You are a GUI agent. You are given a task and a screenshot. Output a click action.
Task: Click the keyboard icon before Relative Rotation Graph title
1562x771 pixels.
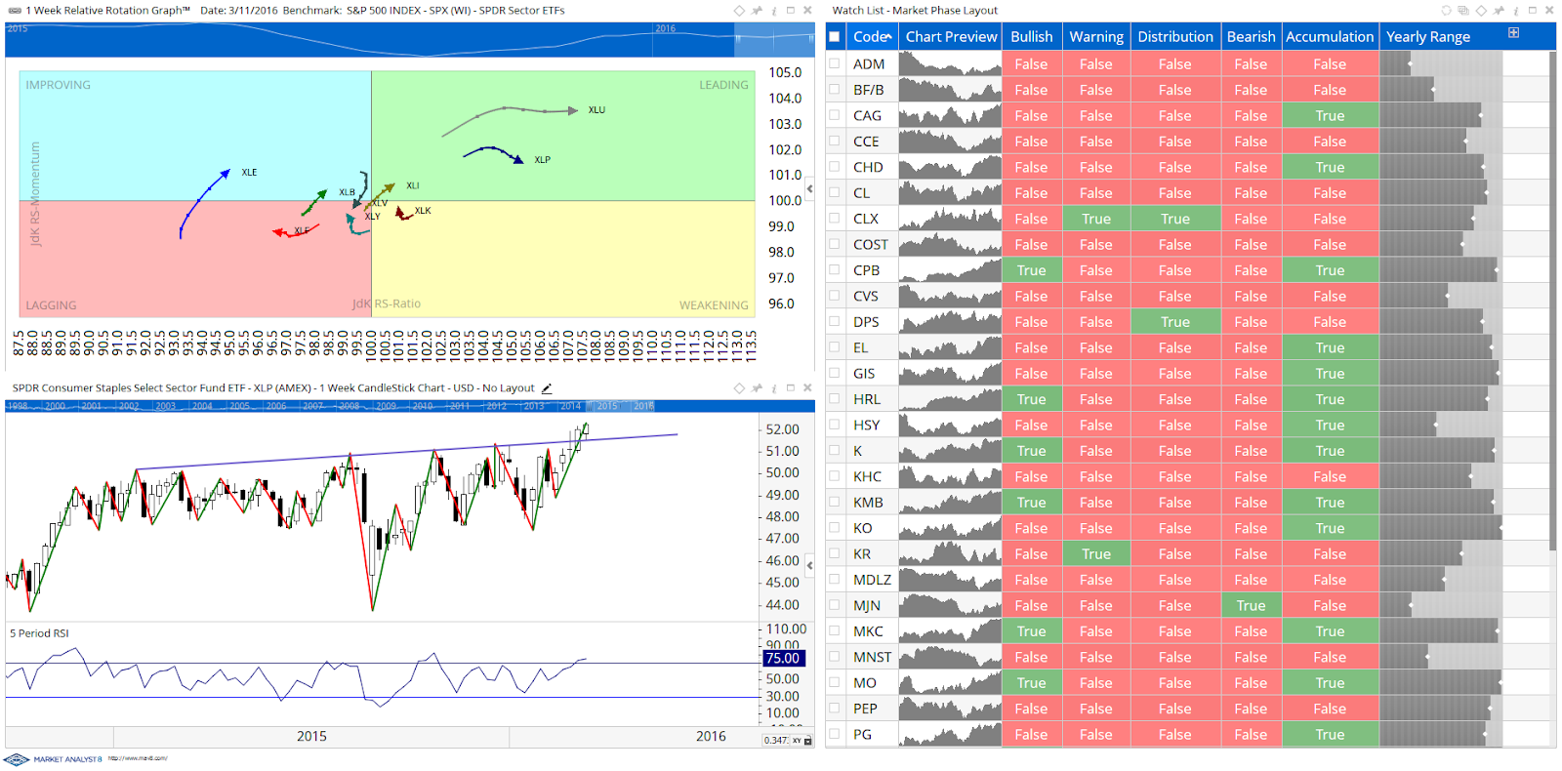pyautogui.click(x=15, y=10)
